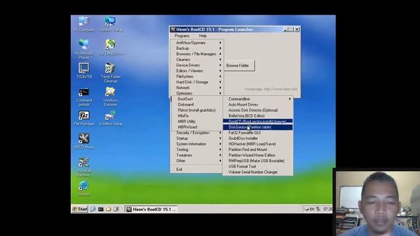This screenshot has height=236, width=420.
Task: Click the fourth quick launch icon
Action: [116, 209]
